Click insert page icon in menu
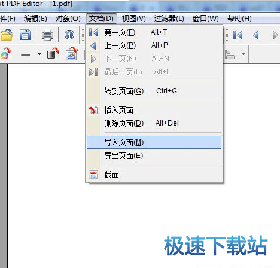 pyautogui.click(x=93, y=110)
